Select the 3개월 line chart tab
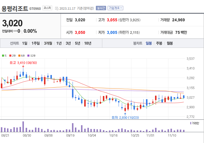Image resolution: width=204 pixels, height=143 pixels. 48,43
